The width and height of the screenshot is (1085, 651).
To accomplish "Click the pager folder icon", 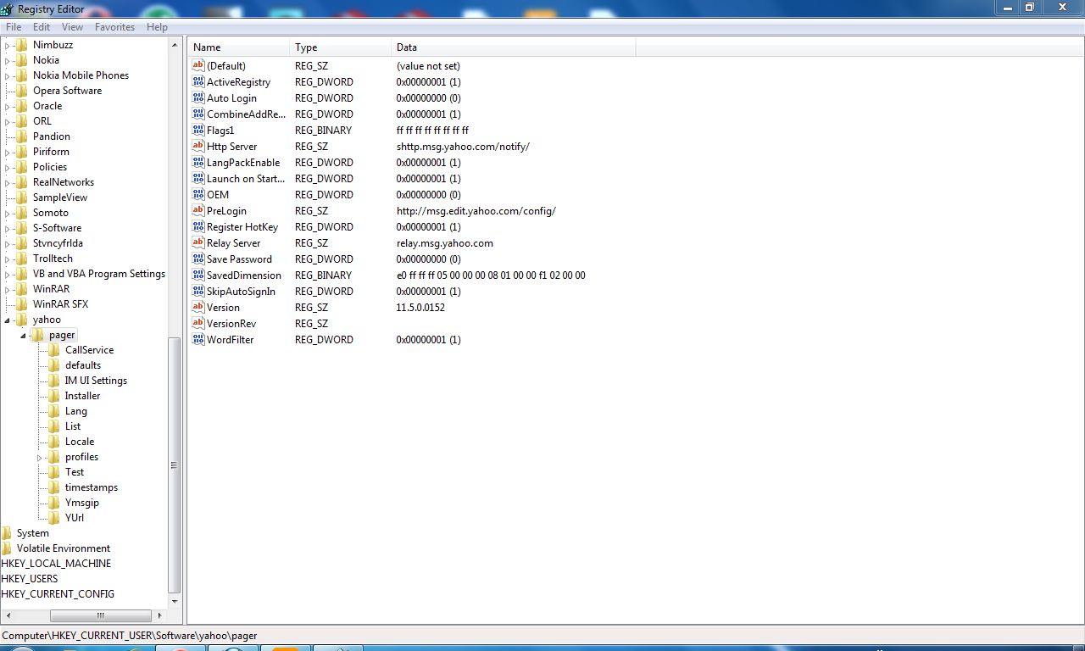I will [x=37, y=335].
